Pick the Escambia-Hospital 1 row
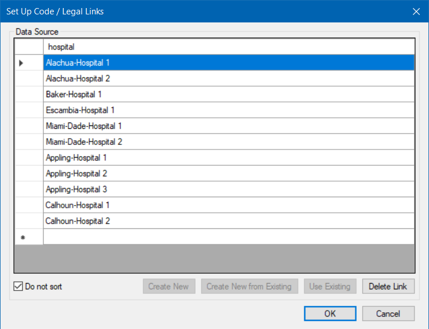The image size is (429, 329). (x=228, y=110)
